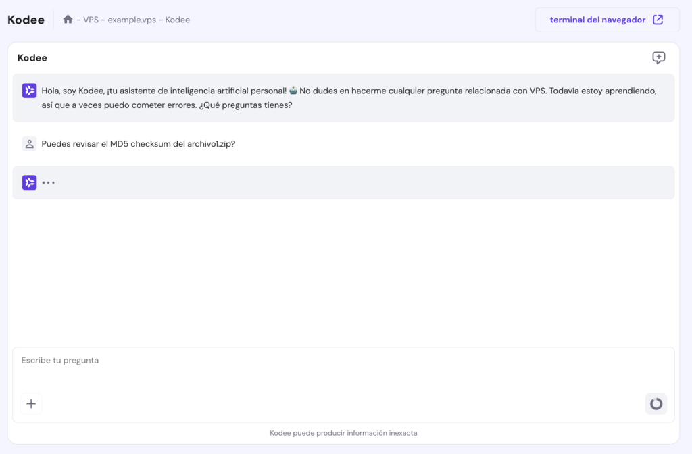Click the typing indicator dots
This screenshot has width=692, height=454.
pos(47,182)
